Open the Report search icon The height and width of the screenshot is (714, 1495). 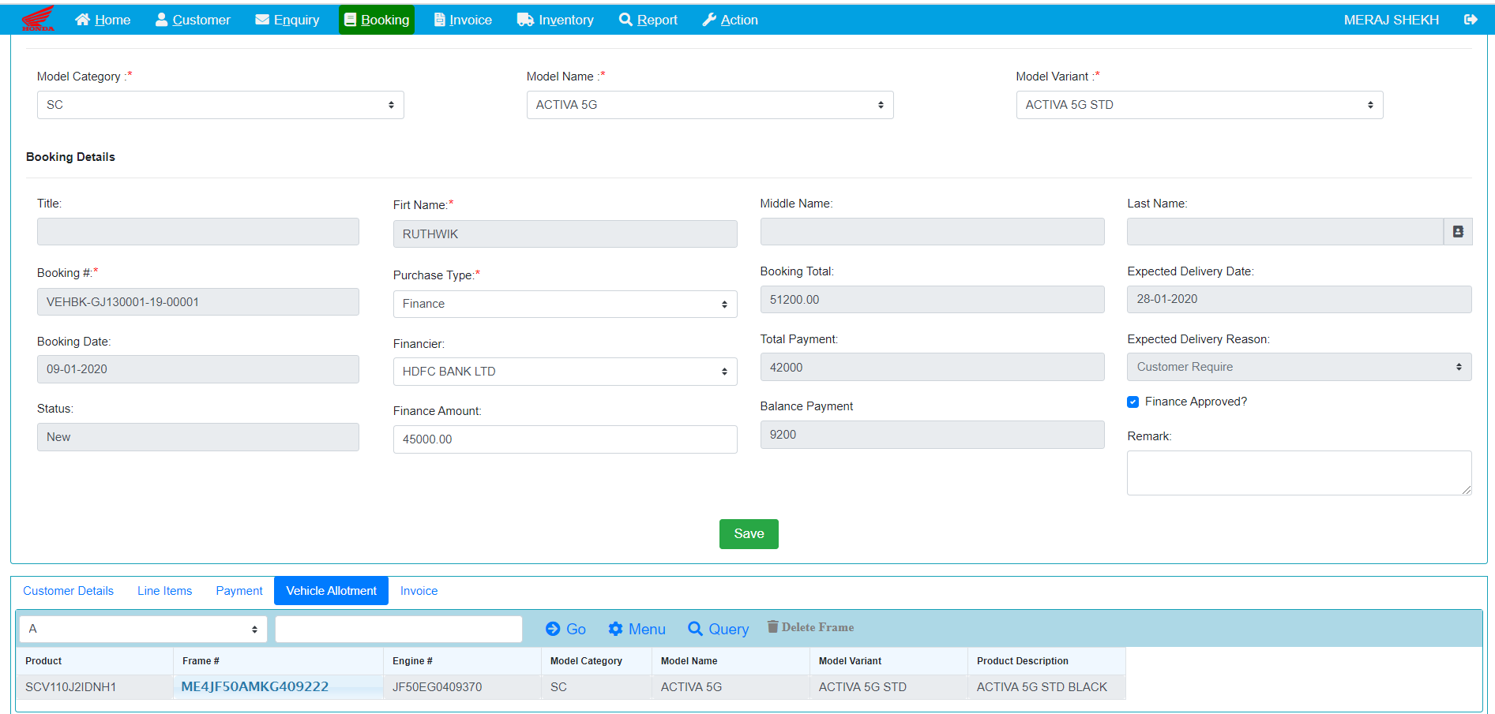[625, 19]
